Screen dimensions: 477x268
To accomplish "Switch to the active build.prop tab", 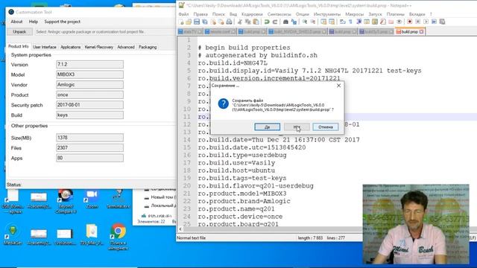I will (x=409, y=31).
